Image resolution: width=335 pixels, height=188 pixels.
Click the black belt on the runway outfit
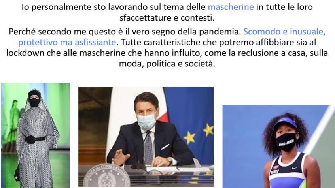pos(36,139)
